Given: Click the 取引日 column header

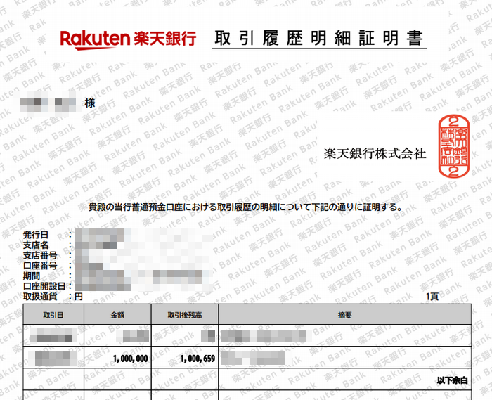Looking at the screenshot, I should [53, 315].
